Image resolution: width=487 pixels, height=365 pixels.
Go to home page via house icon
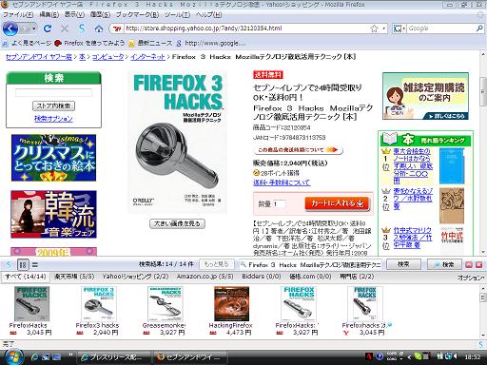[x=99, y=29]
